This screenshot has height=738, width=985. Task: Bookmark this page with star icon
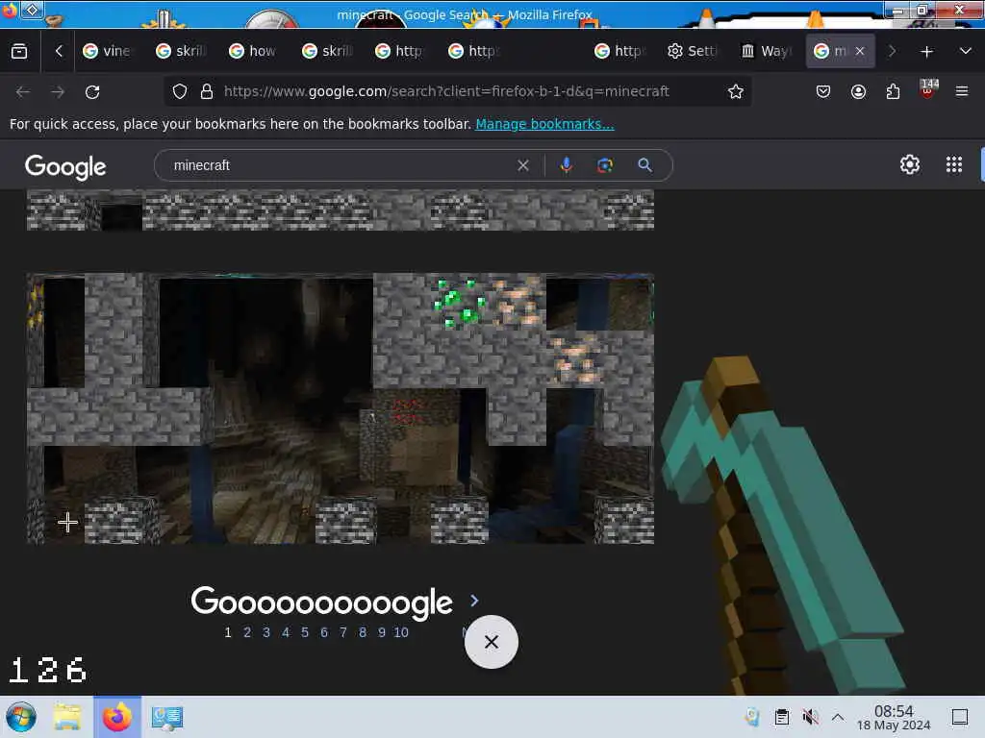[x=736, y=91]
